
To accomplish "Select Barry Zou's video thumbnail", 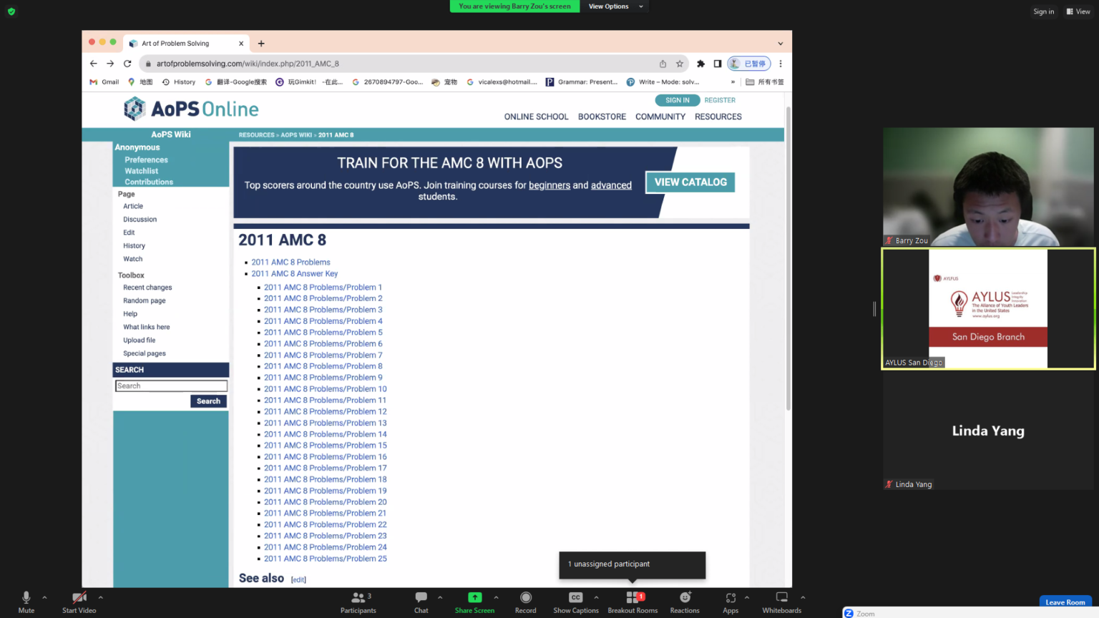I will (x=988, y=187).
